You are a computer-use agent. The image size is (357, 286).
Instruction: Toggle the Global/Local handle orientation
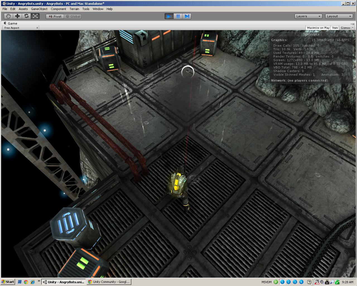point(73,16)
